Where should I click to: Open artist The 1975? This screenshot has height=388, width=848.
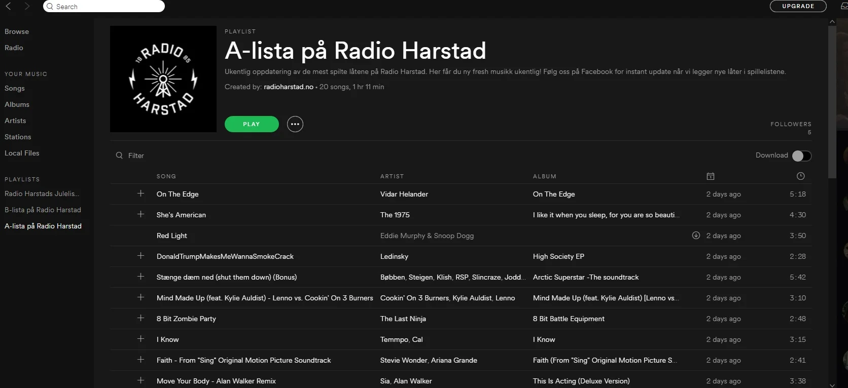(x=395, y=215)
